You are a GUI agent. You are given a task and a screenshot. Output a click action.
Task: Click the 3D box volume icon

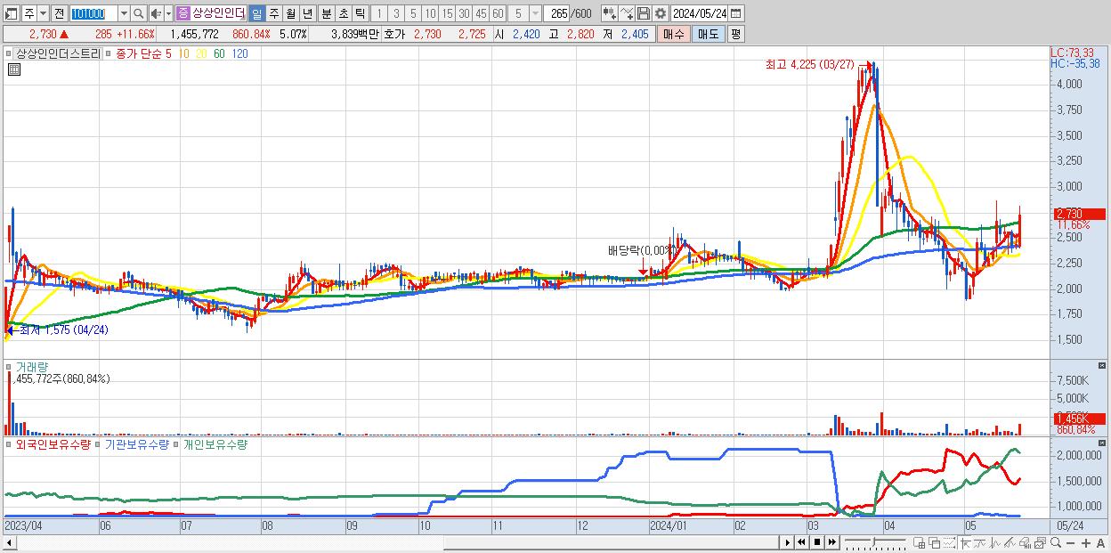tap(1026, 543)
